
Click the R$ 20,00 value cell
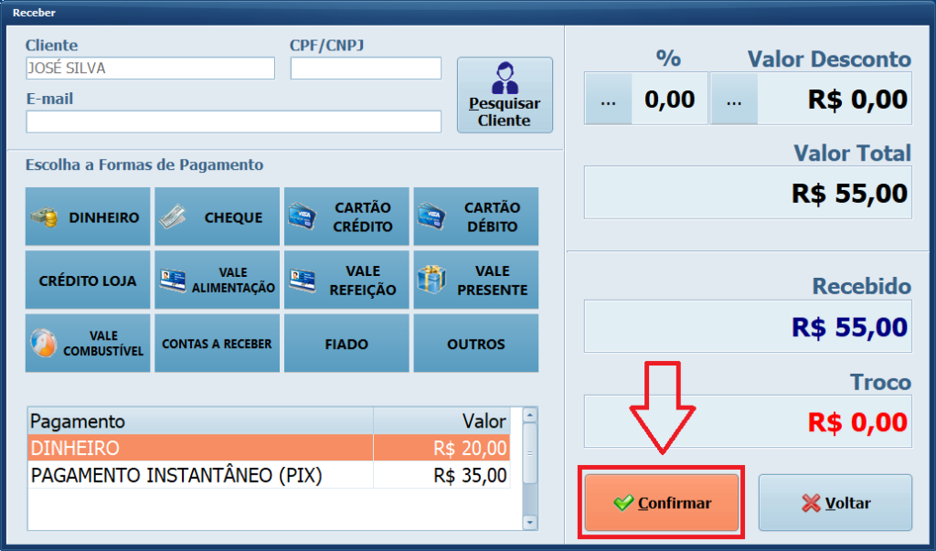[441, 448]
